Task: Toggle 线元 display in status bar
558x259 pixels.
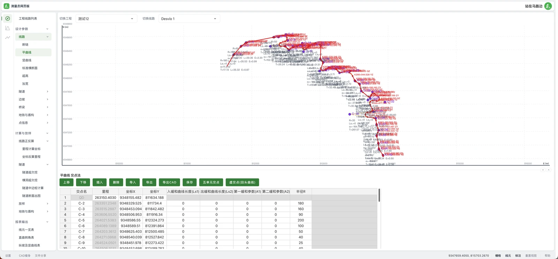Action: [x=508, y=256]
